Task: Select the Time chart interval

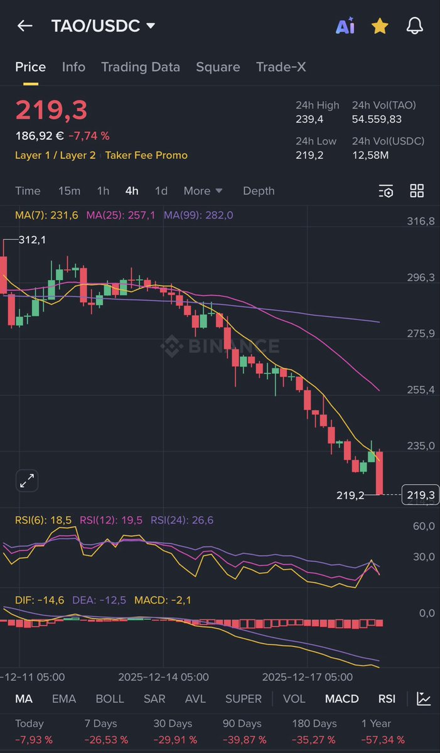Action: [x=28, y=191]
